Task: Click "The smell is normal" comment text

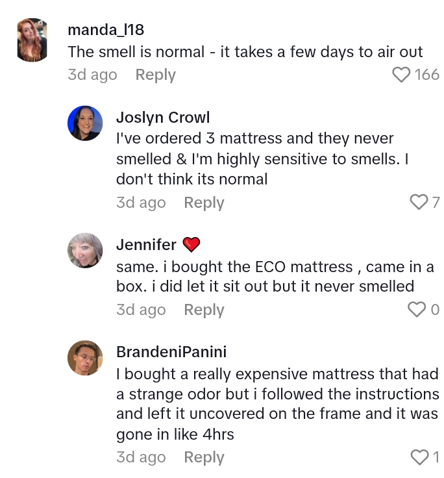Action: pos(245,52)
